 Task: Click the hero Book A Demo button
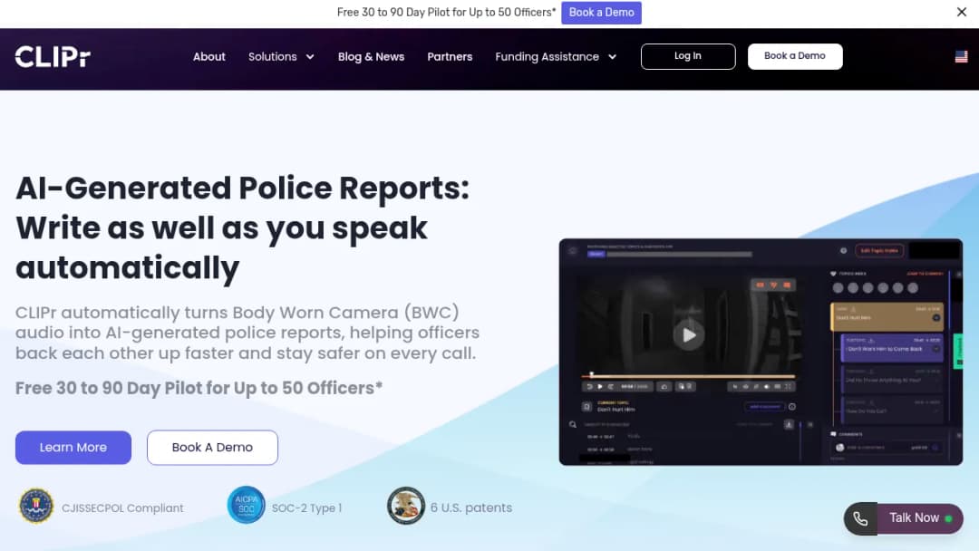[212, 448]
